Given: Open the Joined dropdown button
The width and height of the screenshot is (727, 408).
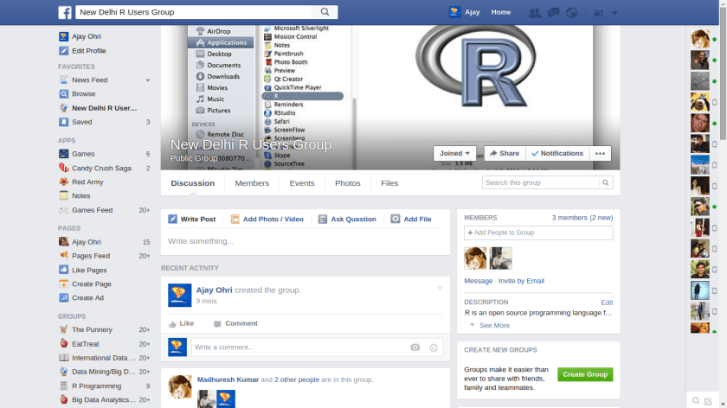Looking at the screenshot, I should coord(454,153).
